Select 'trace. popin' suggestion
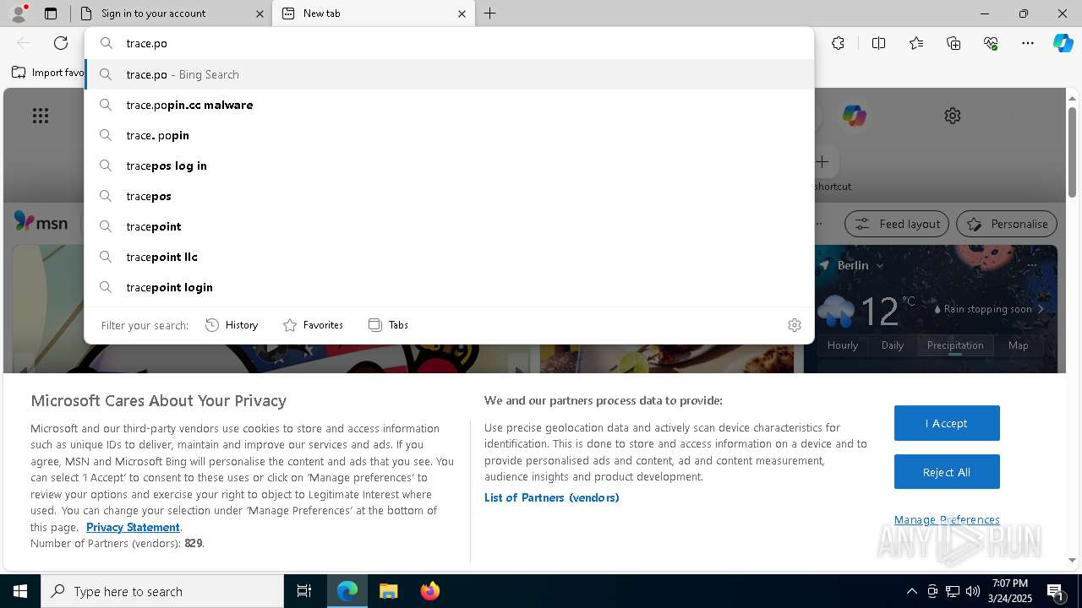 [x=449, y=135]
